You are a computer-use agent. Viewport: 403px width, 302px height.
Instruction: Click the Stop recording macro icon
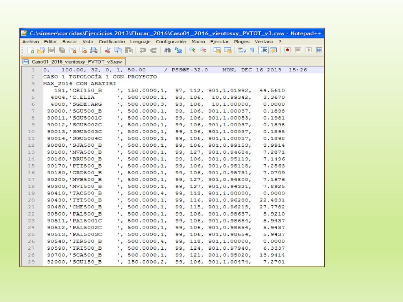click(x=298, y=50)
